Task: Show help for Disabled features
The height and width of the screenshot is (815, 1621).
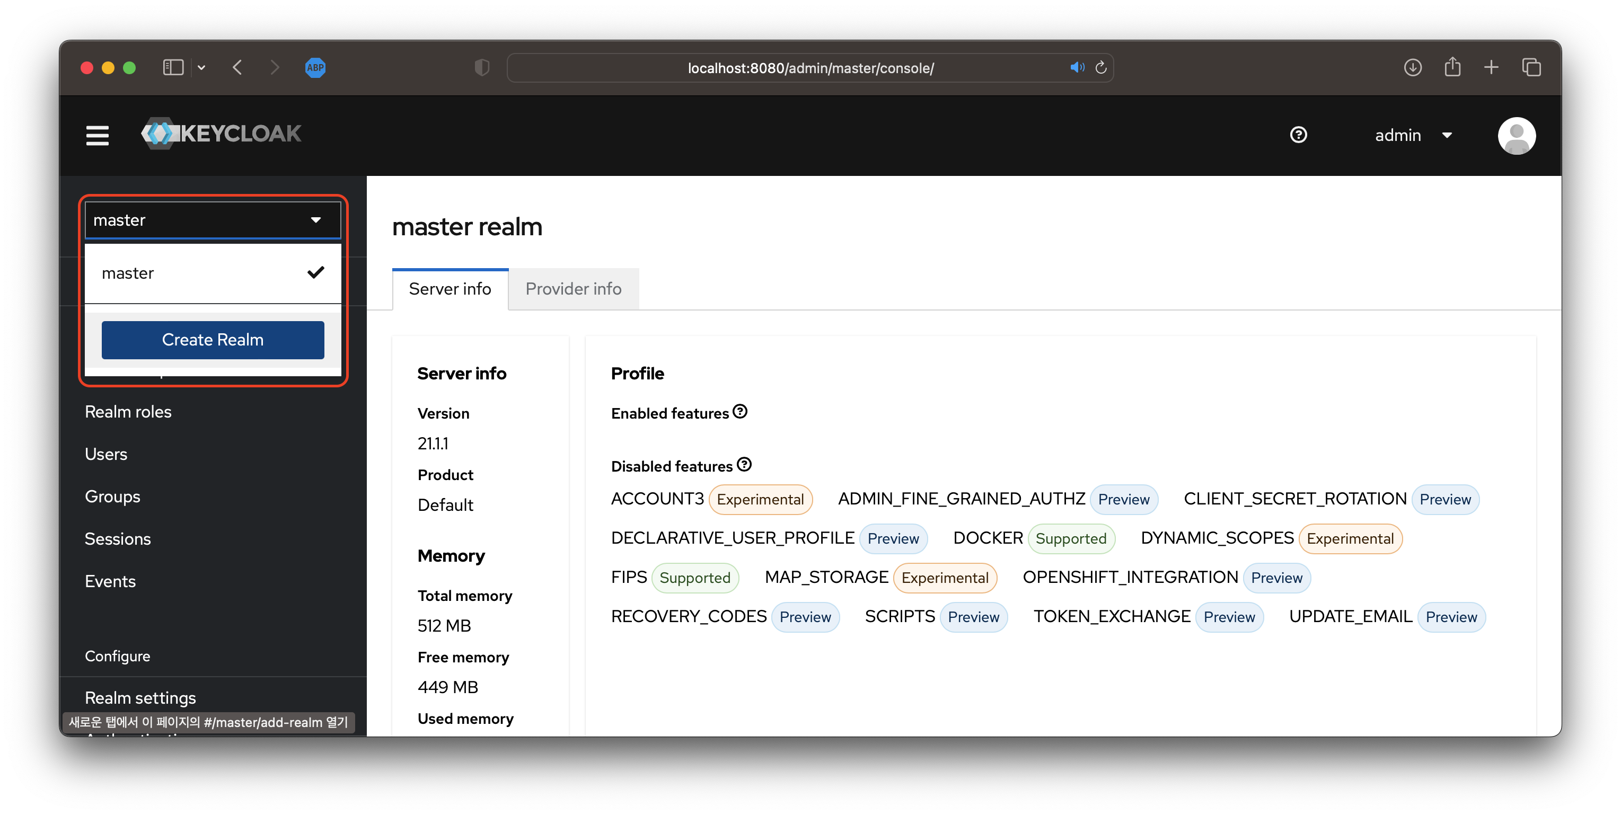Action: click(x=744, y=465)
